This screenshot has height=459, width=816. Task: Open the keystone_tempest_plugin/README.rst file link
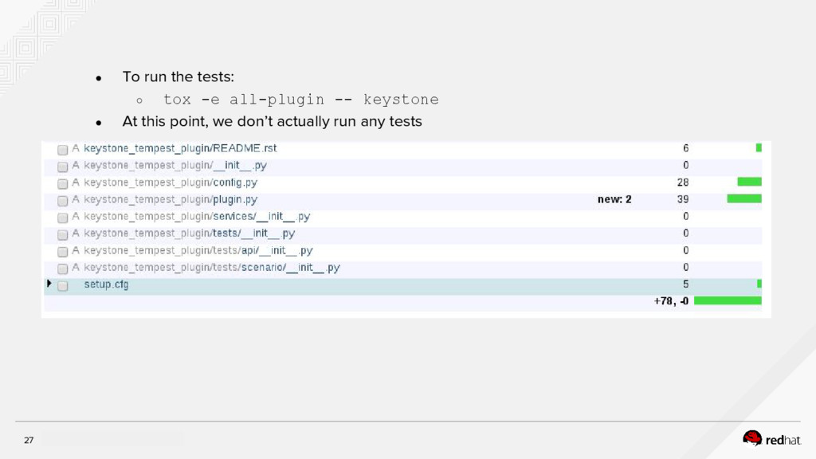coord(180,148)
